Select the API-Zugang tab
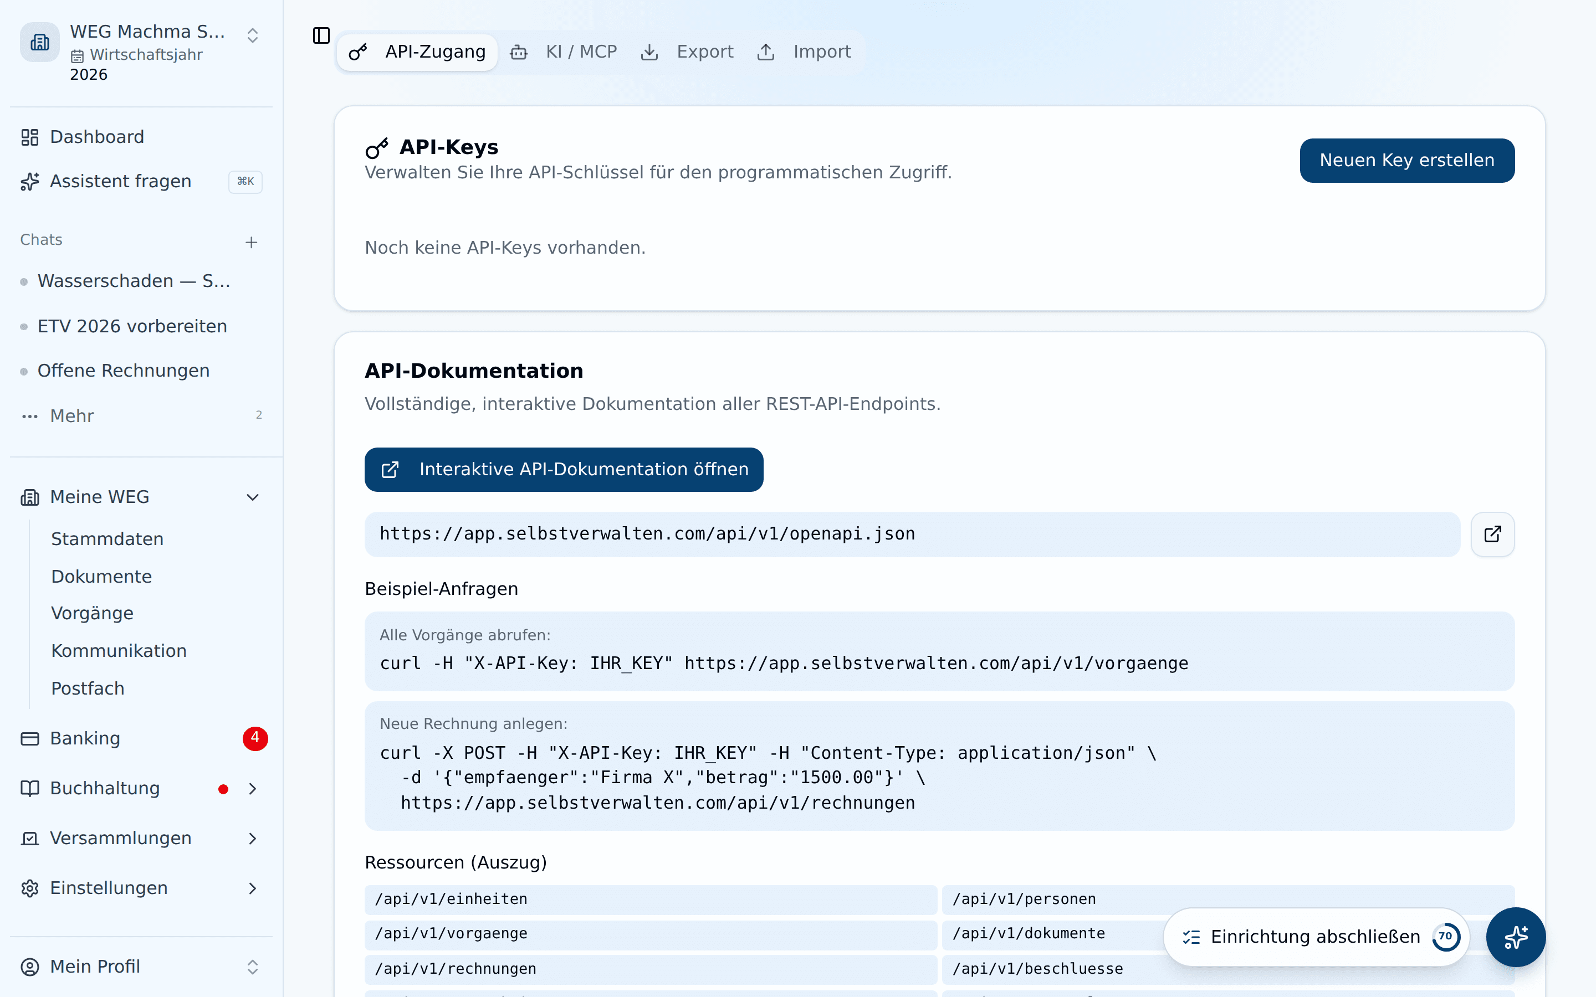Image resolution: width=1596 pixels, height=997 pixels. (x=417, y=52)
